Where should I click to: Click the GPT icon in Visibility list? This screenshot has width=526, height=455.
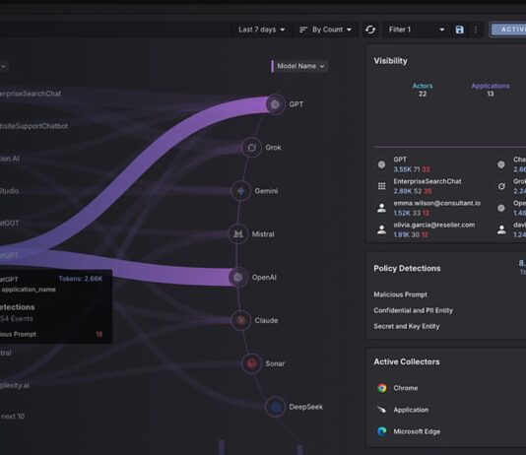coord(382,164)
